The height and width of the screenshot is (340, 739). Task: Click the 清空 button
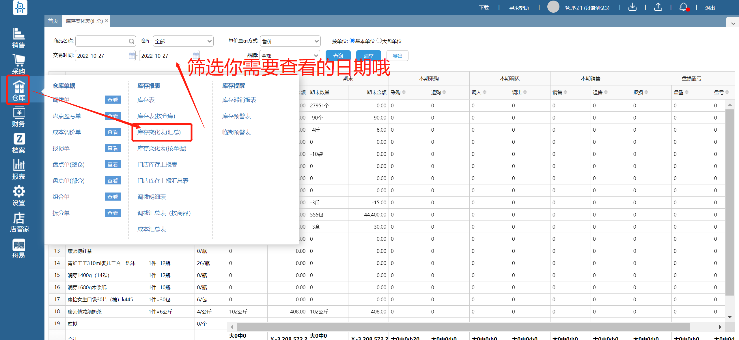pos(369,55)
